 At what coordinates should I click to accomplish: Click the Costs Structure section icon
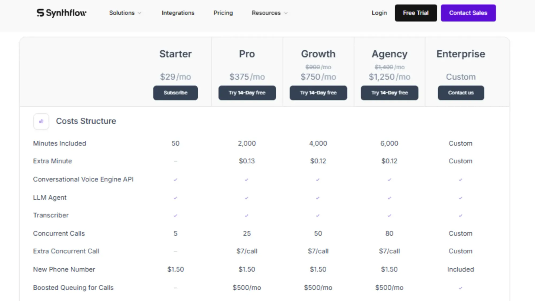point(41,121)
